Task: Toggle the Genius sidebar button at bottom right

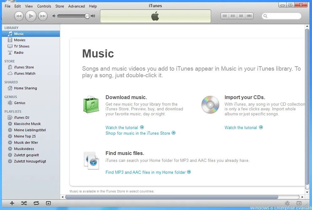Action: click(299, 203)
